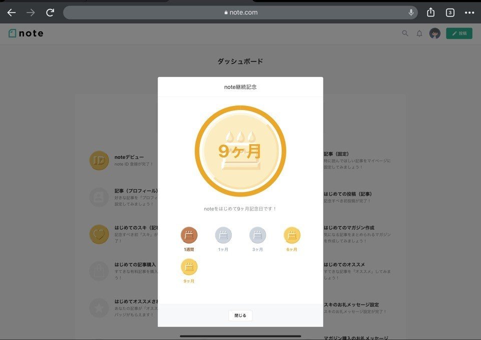Open the browser share menu
481x340 pixels.
430,12
